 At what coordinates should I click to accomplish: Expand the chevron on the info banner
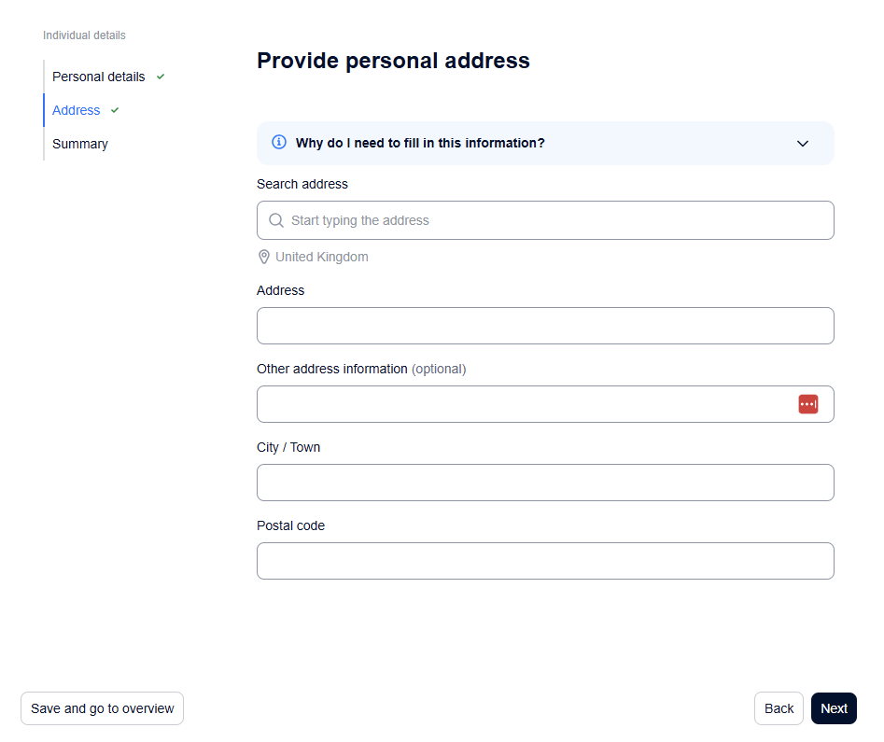802,143
